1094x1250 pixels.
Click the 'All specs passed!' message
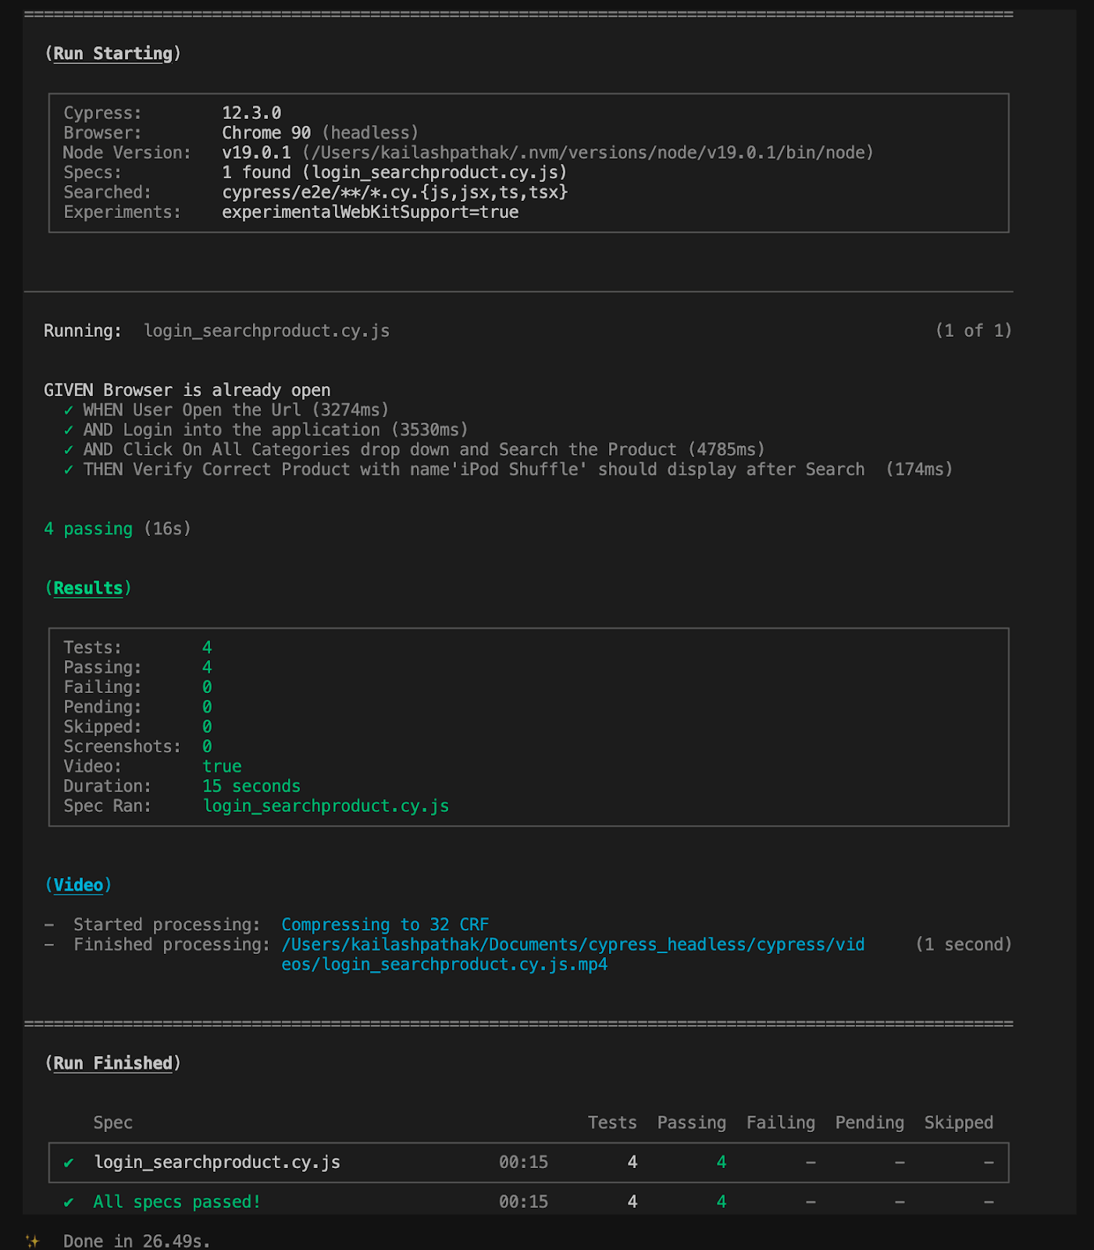pos(177,1202)
